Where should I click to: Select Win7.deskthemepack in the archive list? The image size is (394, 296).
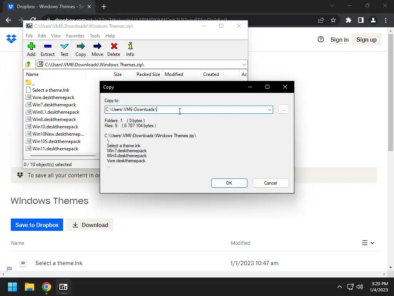pyautogui.click(x=54, y=105)
